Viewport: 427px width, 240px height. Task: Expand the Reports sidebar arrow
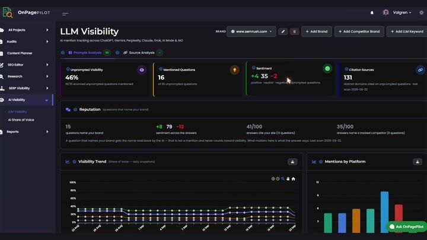[x=47, y=132]
